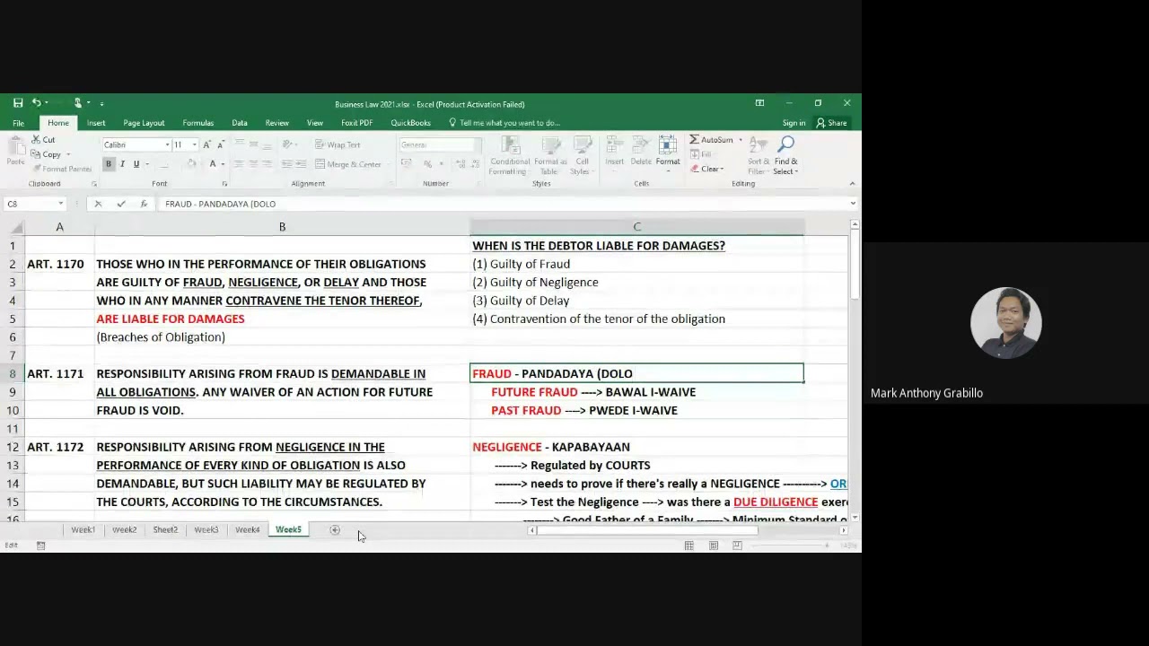Switch to Normal view in status bar
1149x646 pixels.
(689, 546)
